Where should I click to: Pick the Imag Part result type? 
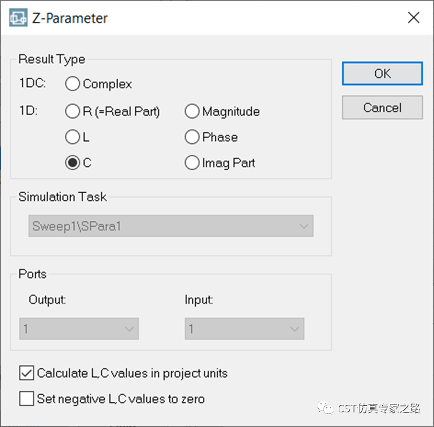point(192,163)
